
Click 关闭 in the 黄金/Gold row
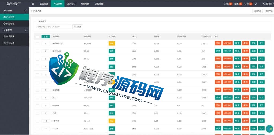(x=218, y=51)
